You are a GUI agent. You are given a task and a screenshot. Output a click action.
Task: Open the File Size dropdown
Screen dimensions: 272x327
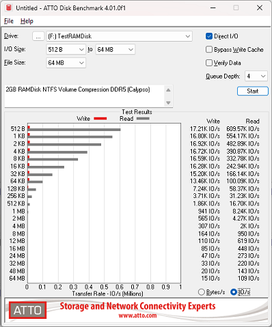click(x=66, y=63)
